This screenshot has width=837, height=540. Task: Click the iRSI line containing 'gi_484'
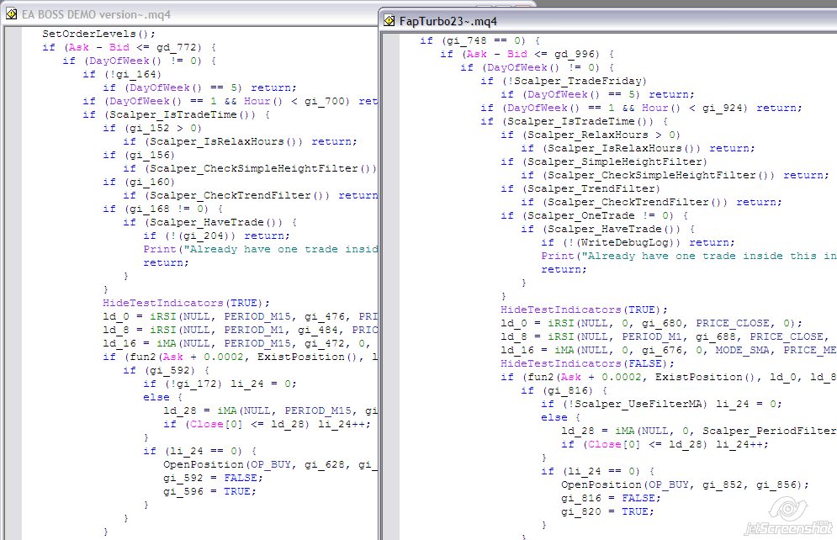pos(241,330)
